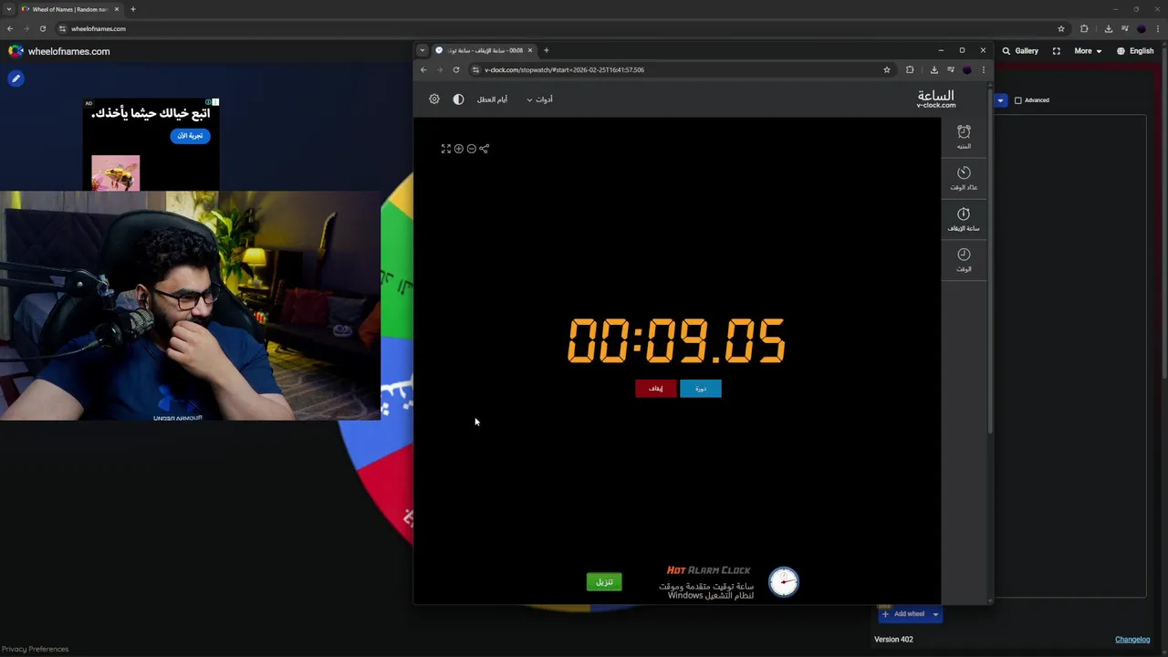Open the alarm clock sidebar item
This screenshot has width=1168, height=657.
click(x=964, y=137)
